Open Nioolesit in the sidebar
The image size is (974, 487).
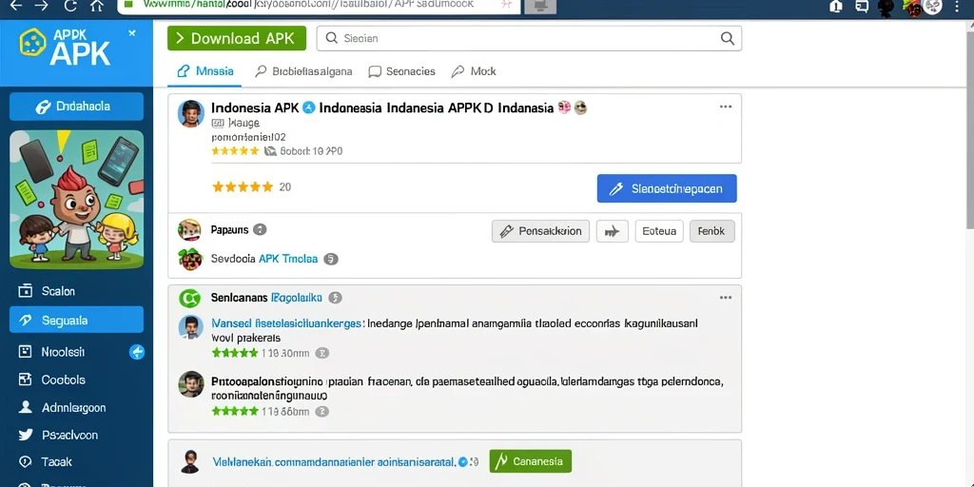coord(63,352)
